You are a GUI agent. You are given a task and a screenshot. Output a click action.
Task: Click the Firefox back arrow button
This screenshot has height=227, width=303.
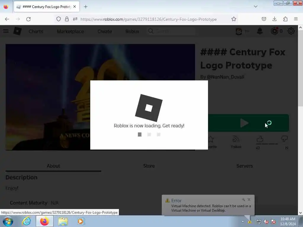click(x=7, y=19)
